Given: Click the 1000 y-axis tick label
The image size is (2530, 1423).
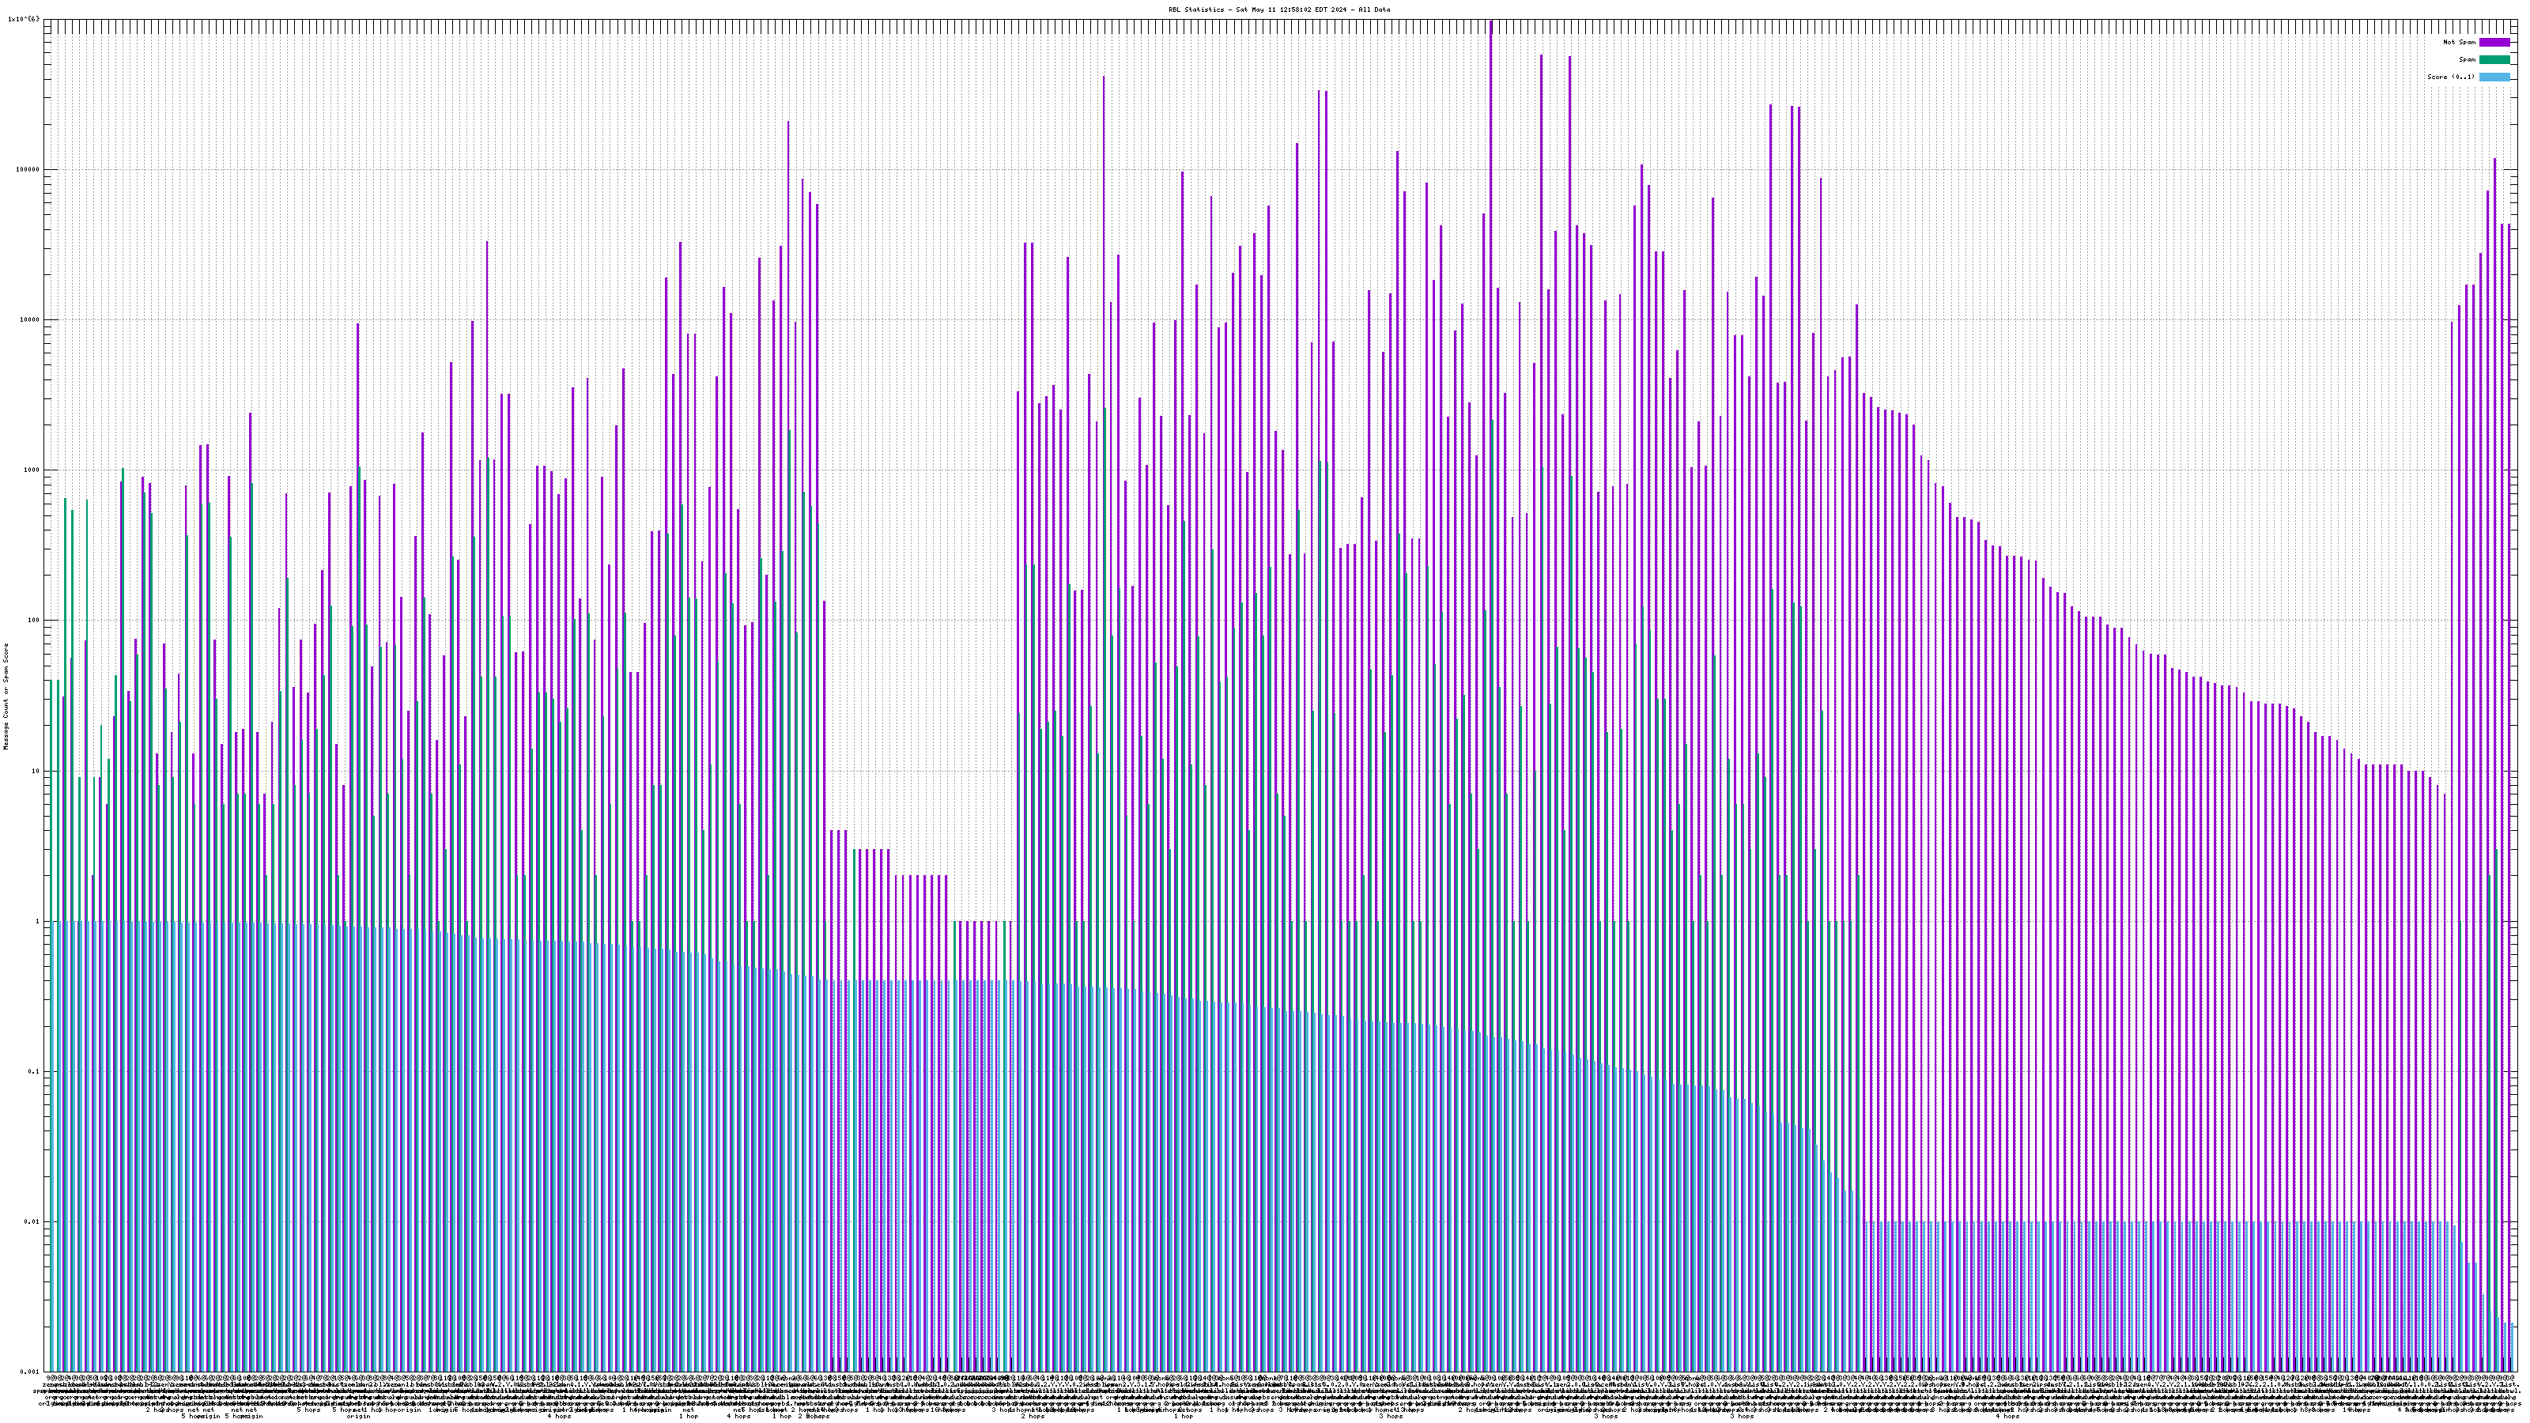Looking at the screenshot, I should (32, 470).
